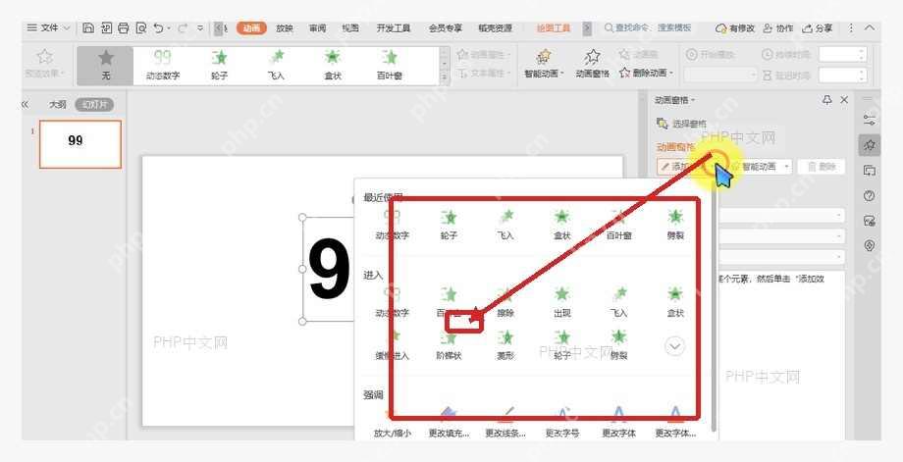Open the properties sliders icon in right sidebar
The width and height of the screenshot is (903, 462).
[x=869, y=120]
